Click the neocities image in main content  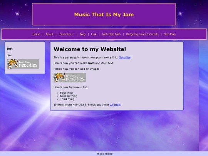tap(70, 77)
